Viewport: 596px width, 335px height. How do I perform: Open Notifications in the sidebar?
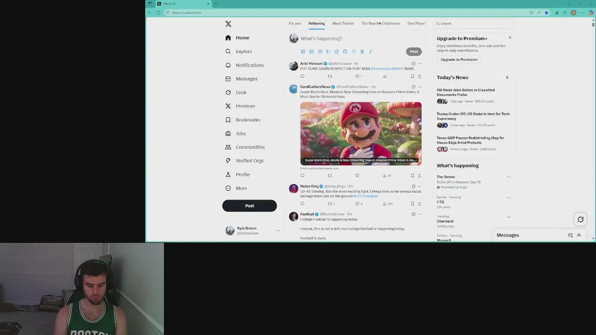[244, 65]
